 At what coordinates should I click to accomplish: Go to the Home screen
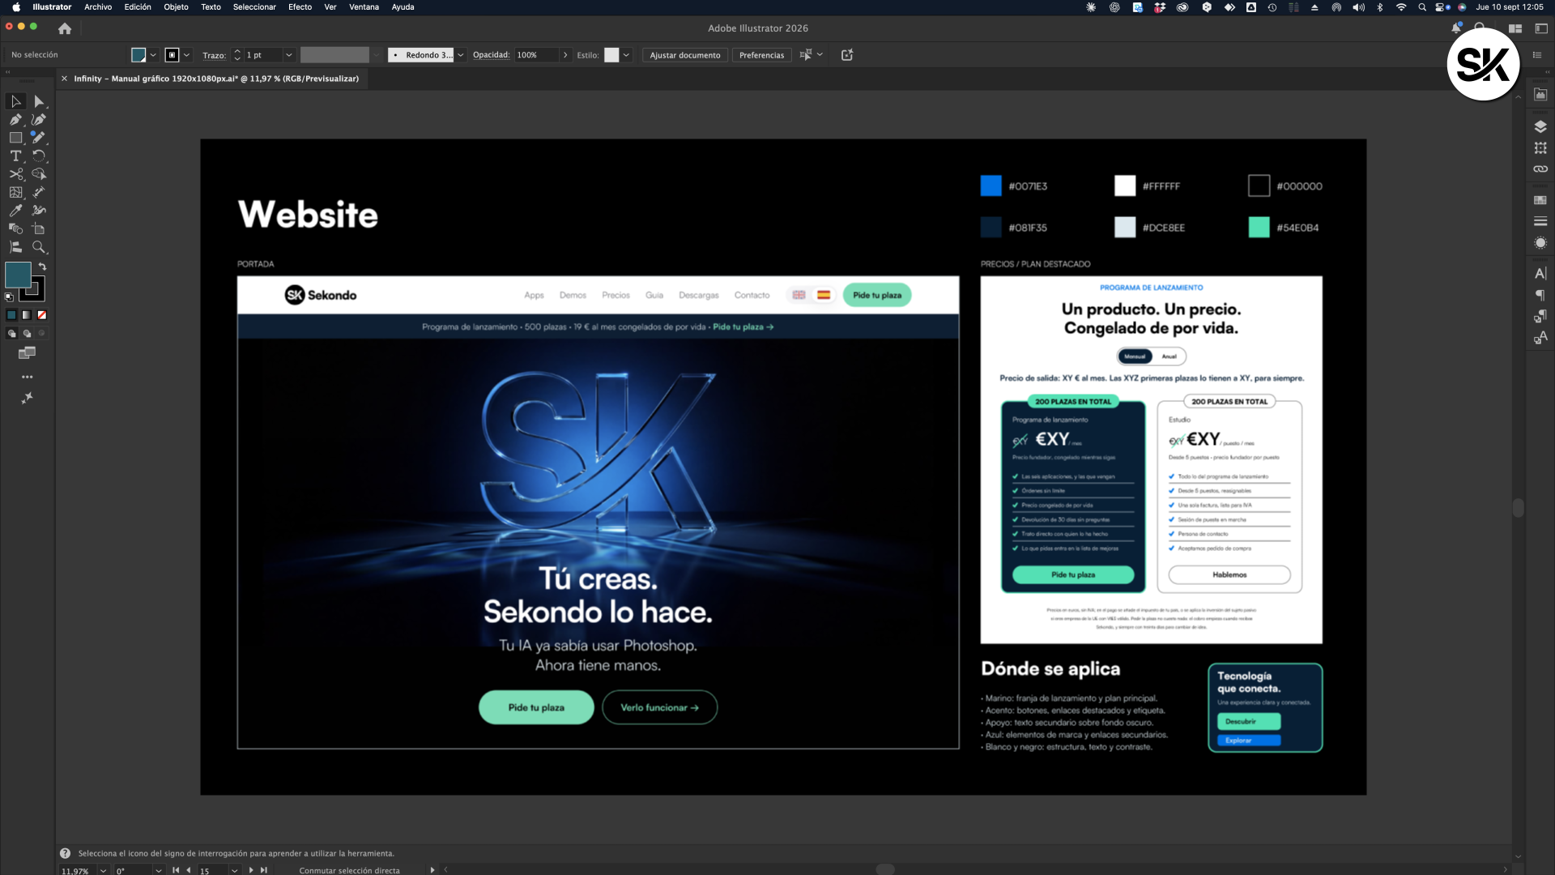tap(65, 28)
